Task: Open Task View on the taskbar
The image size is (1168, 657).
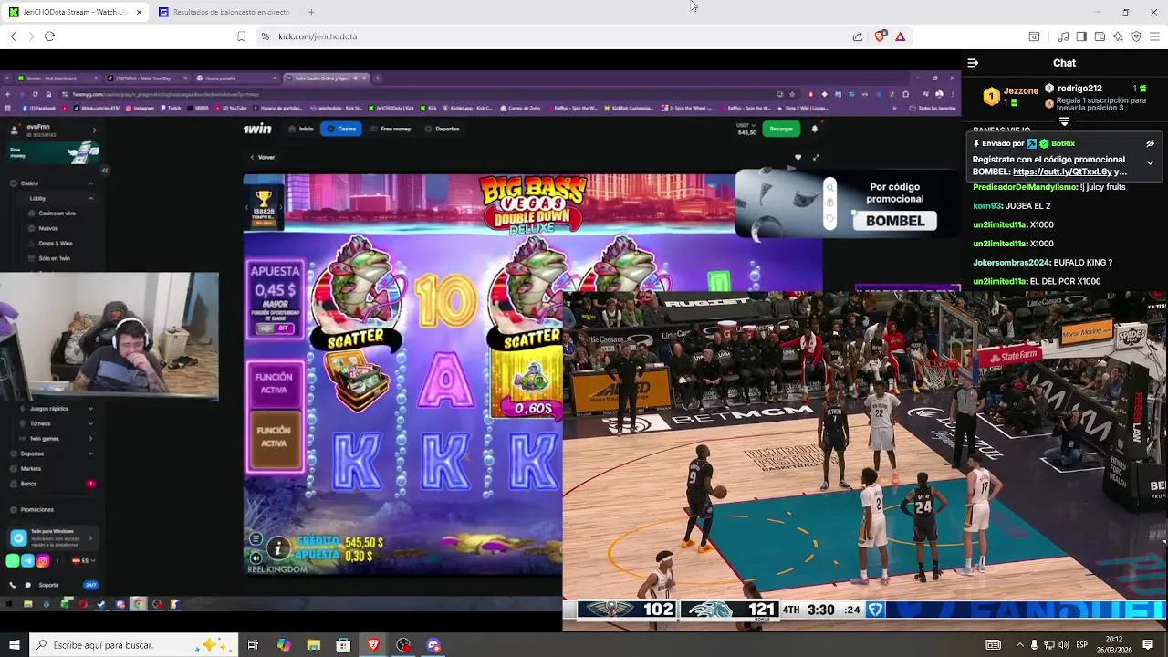Action: pyautogui.click(x=253, y=645)
